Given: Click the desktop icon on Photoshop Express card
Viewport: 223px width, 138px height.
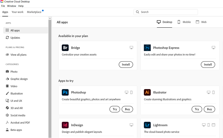Looking at the screenshot, I should (213, 48).
